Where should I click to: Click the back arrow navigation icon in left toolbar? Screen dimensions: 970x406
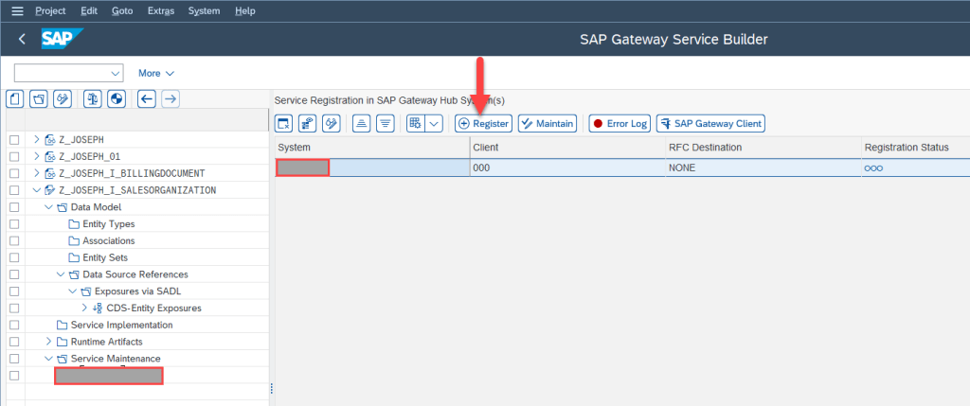pyautogui.click(x=147, y=98)
